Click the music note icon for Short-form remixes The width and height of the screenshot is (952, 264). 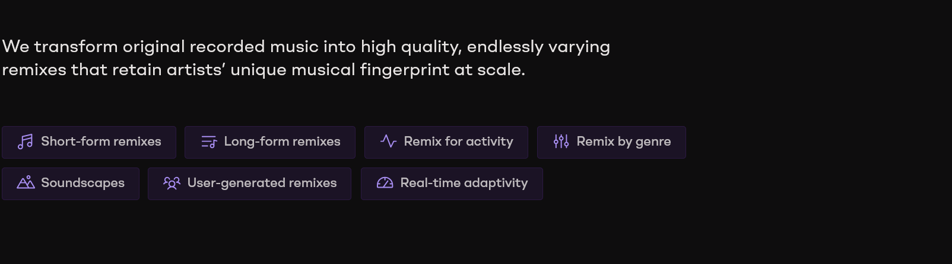(25, 141)
